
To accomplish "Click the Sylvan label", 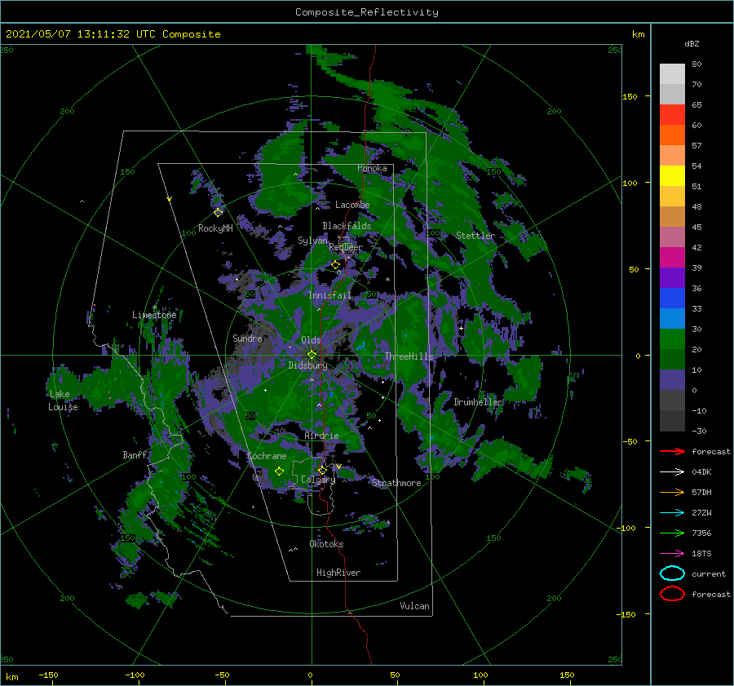I will click(312, 241).
